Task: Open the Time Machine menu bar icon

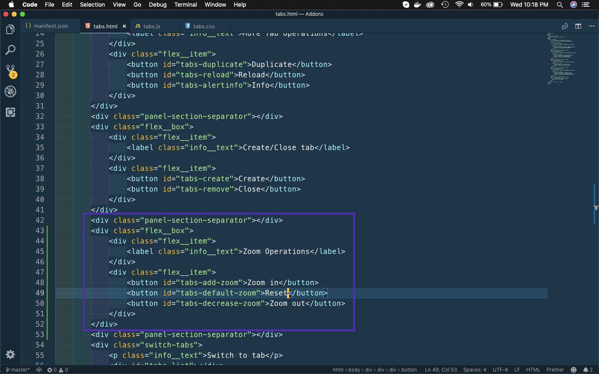Action: (445, 5)
